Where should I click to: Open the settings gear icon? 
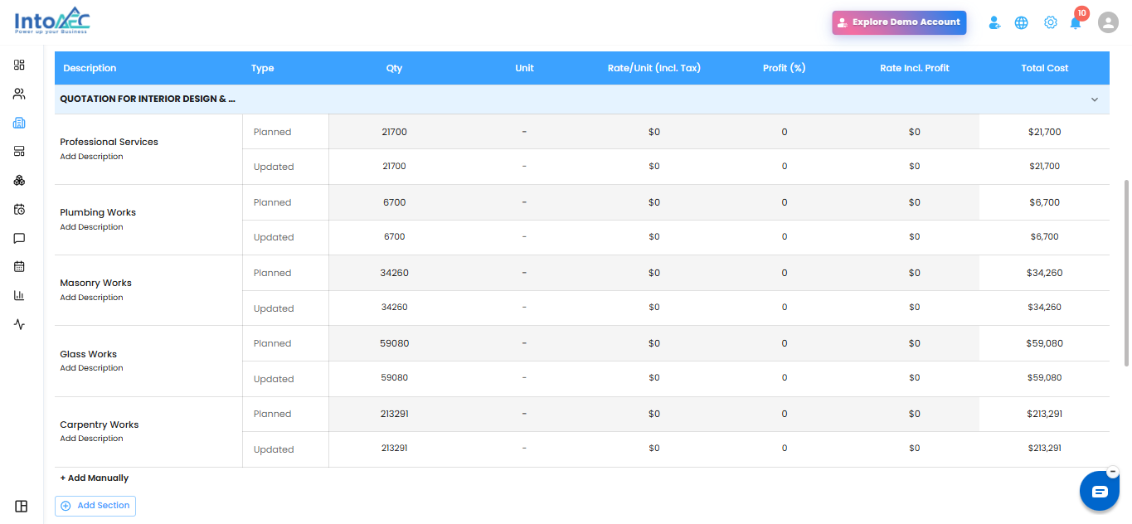(x=1051, y=22)
